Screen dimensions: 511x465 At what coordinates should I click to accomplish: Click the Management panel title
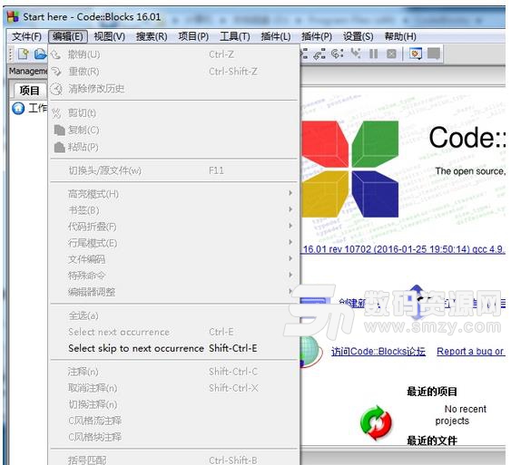tap(28, 71)
